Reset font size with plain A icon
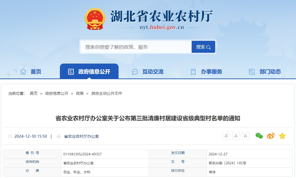Screen dimensions: 296x178 click(246, 136)
